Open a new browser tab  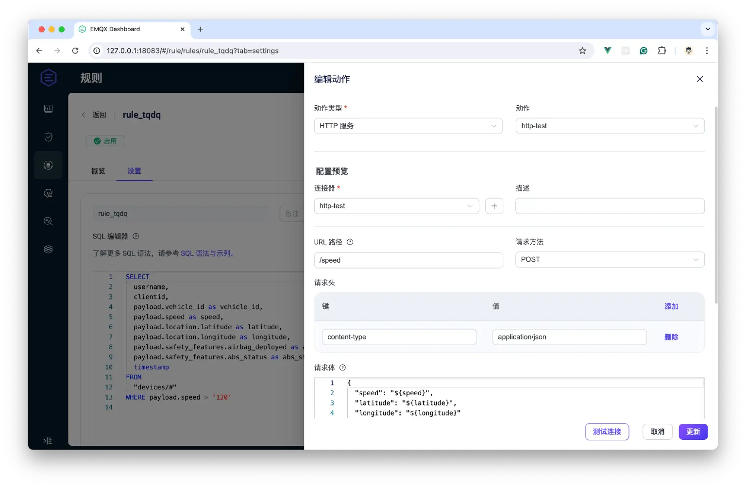pos(201,29)
